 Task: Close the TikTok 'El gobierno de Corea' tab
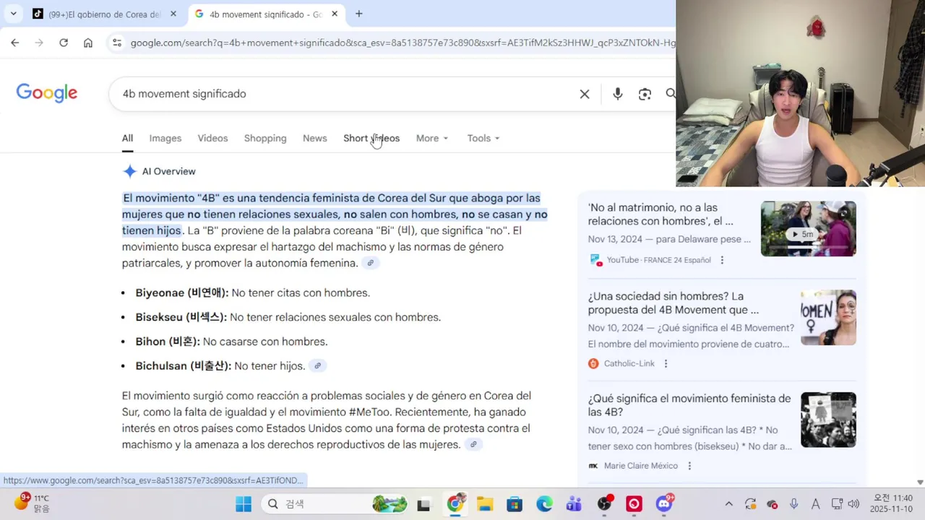173,14
